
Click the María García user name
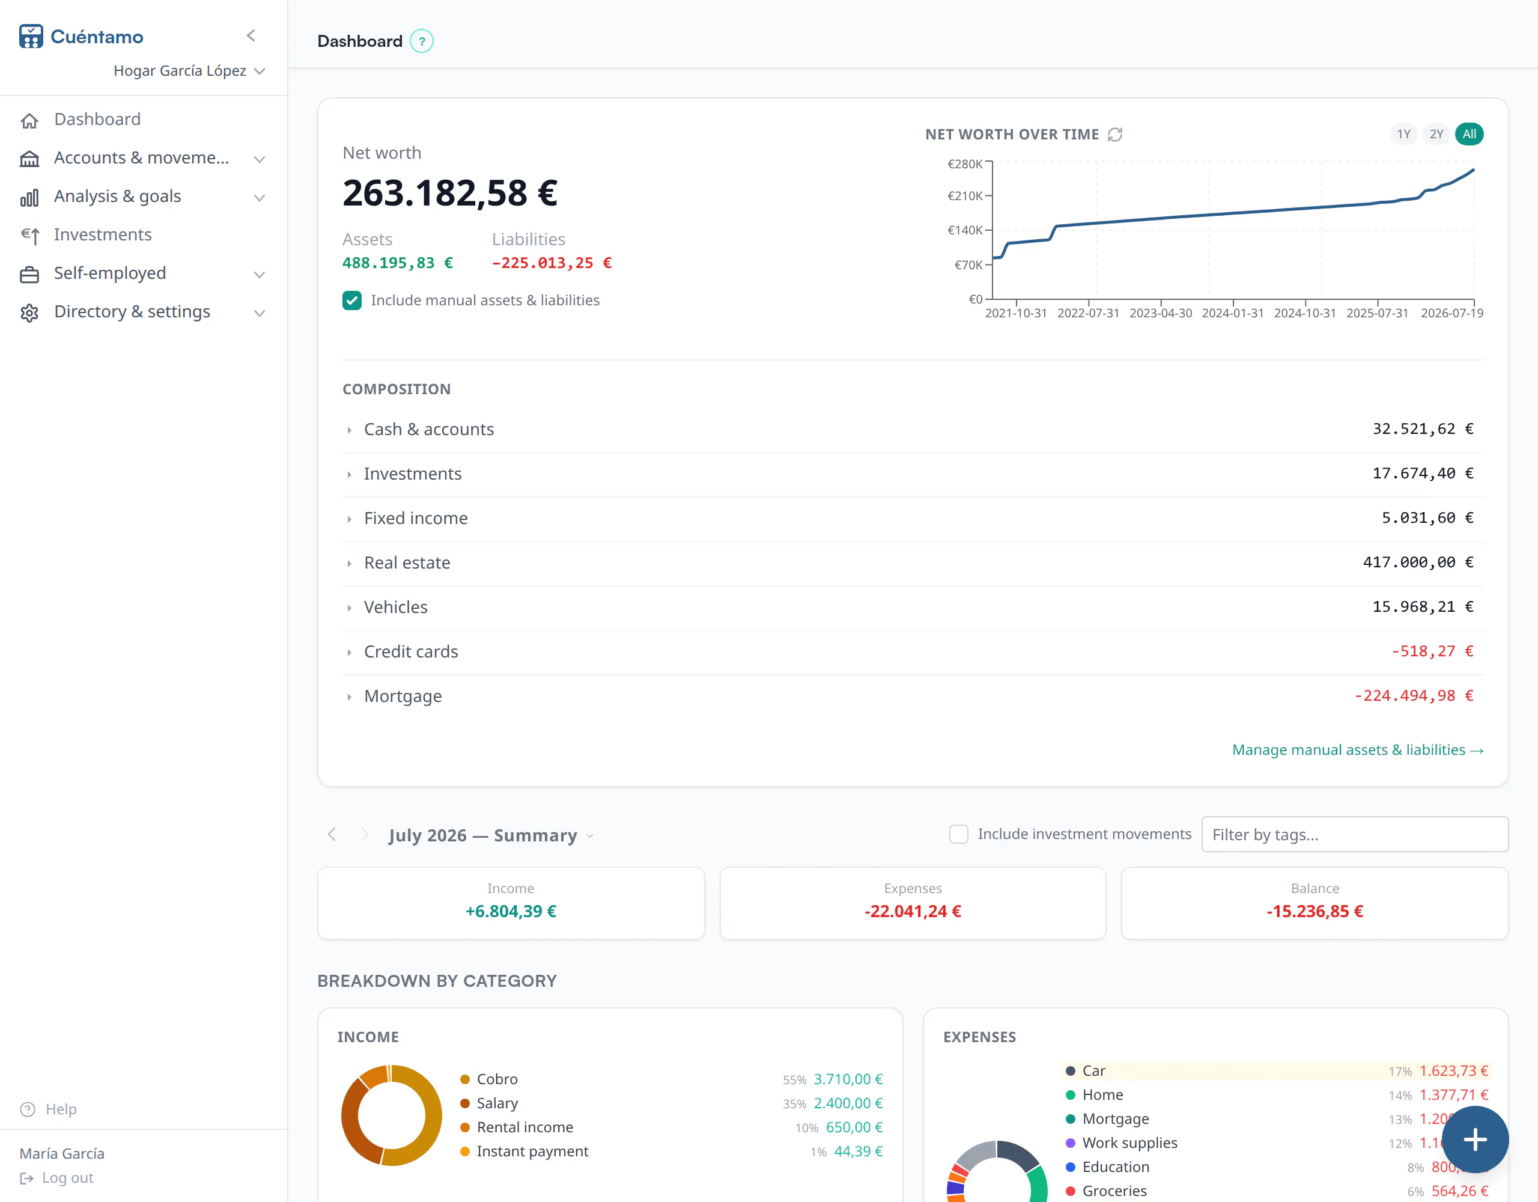(x=62, y=1153)
